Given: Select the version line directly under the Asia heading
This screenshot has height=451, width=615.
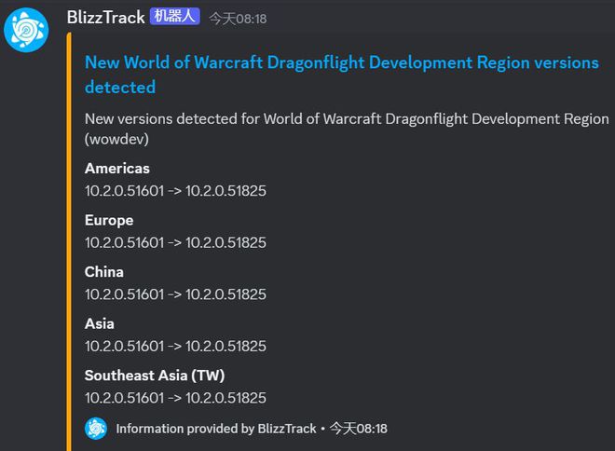Looking at the screenshot, I should 175,346.
